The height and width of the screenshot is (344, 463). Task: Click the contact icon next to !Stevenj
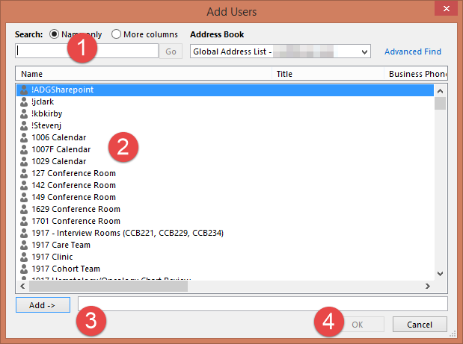click(24, 125)
